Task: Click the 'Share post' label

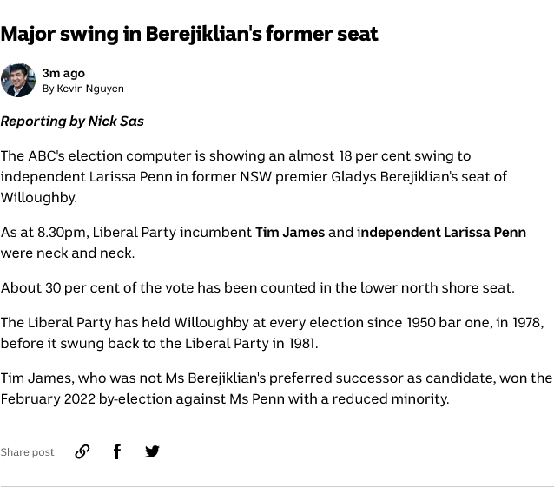Action: coord(27,452)
